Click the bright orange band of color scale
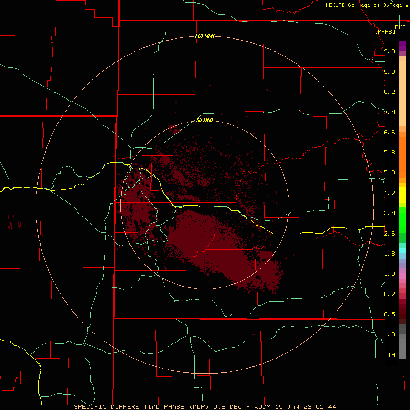The image size is (410, 410). point(402,157)
